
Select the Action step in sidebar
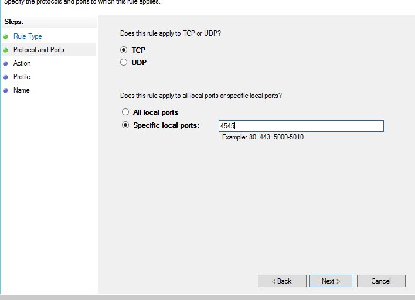(x=22, y=63)
